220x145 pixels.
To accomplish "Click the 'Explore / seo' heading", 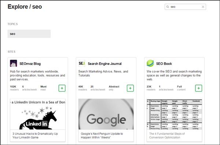I will coord(25,7).
